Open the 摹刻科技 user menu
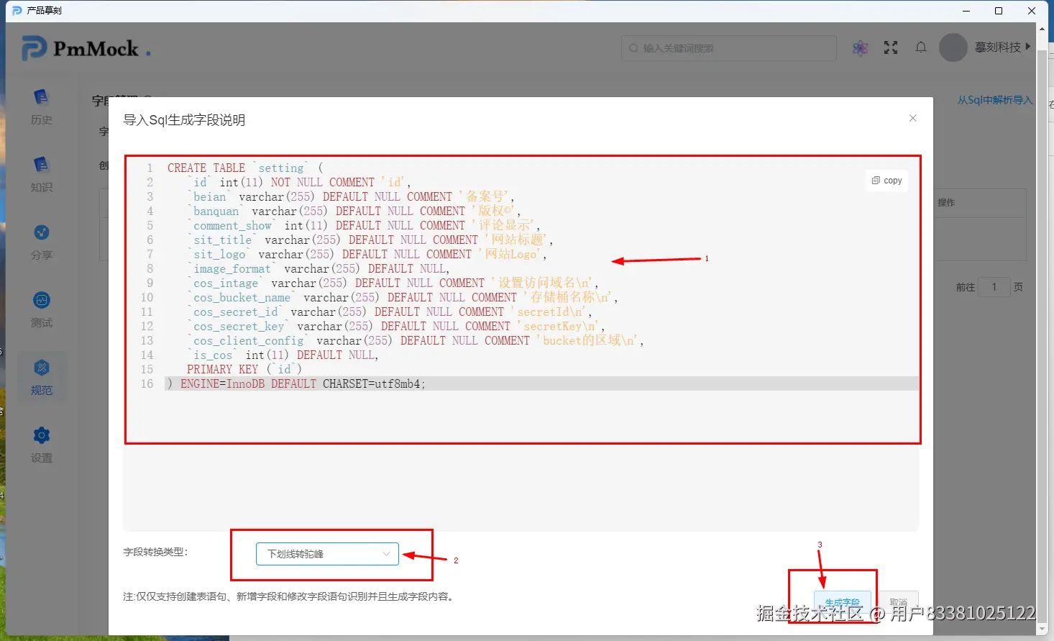 coord(1002,47)
